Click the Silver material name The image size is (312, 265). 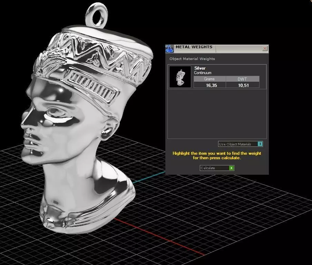point(200,68)
